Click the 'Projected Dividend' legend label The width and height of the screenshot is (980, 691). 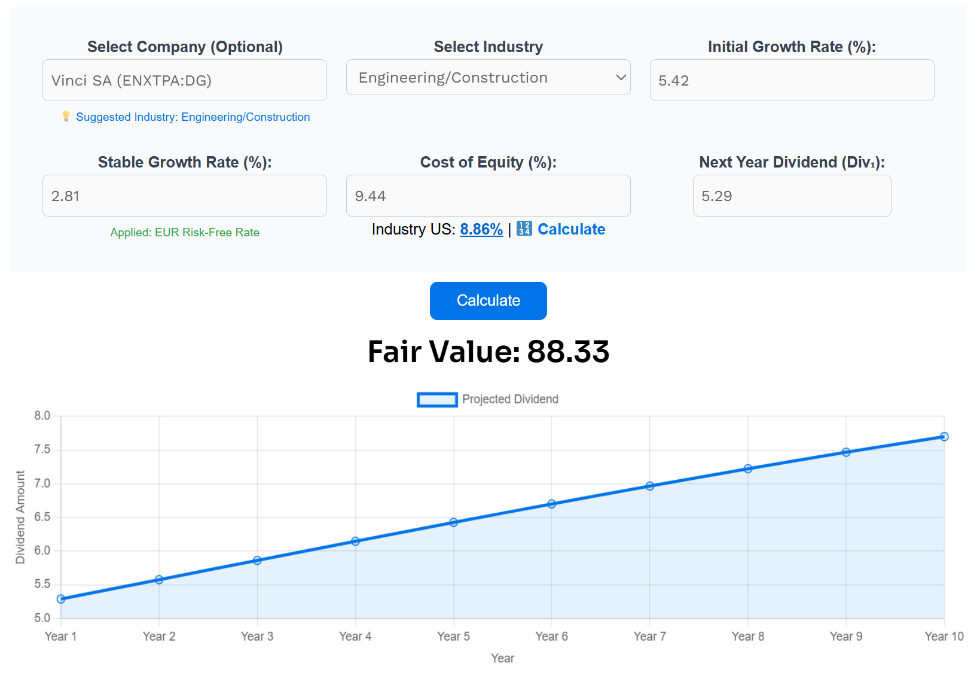tap(510, 400)
